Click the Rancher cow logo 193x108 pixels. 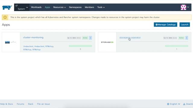pos(7,7)
